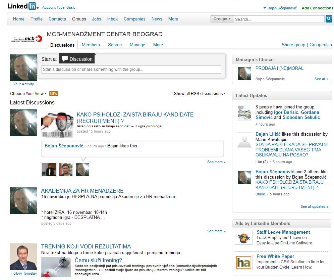The image size is (334, 280).
Task: Open KAKO PSIHOLOZI ZAISTA BIRAJU KANDIDATE discussion title
Action: pyautogui.click(x=135, y=118)
